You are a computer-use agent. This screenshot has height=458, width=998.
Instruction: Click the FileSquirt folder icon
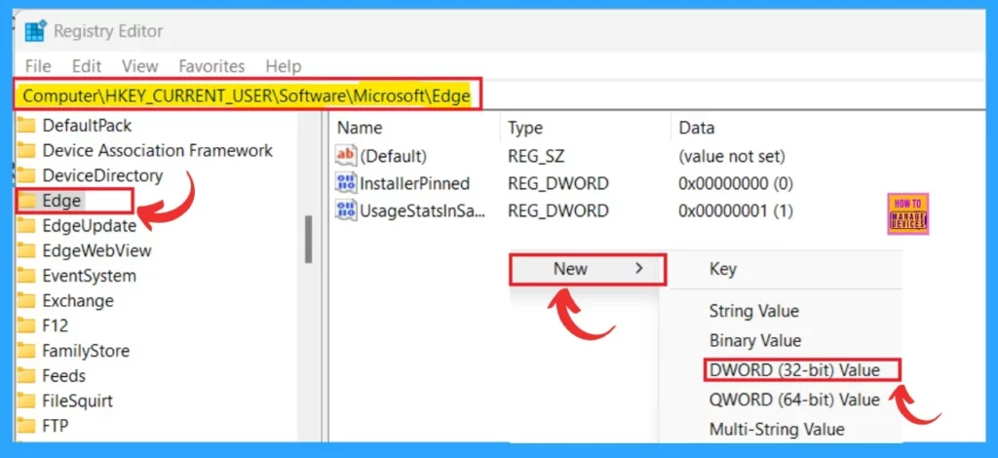(26, 401)
